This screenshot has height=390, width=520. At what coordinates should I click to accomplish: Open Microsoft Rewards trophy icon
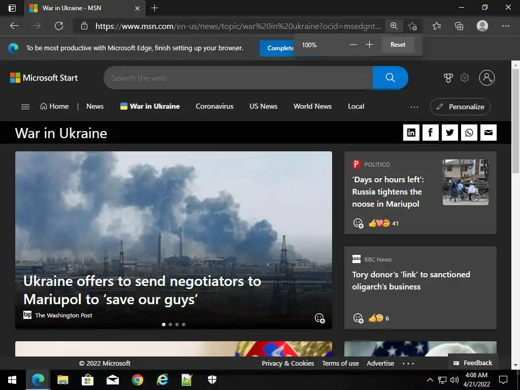tap(448, 78)
